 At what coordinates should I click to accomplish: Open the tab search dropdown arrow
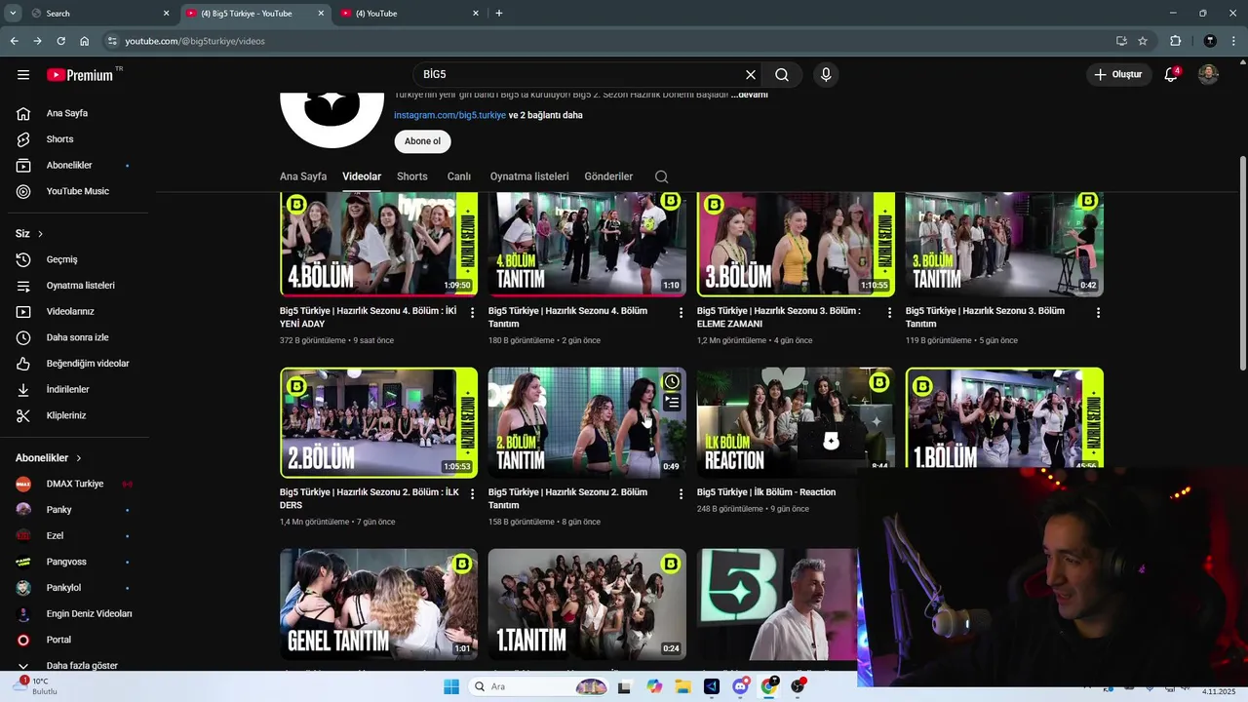(x=13, y=13)
